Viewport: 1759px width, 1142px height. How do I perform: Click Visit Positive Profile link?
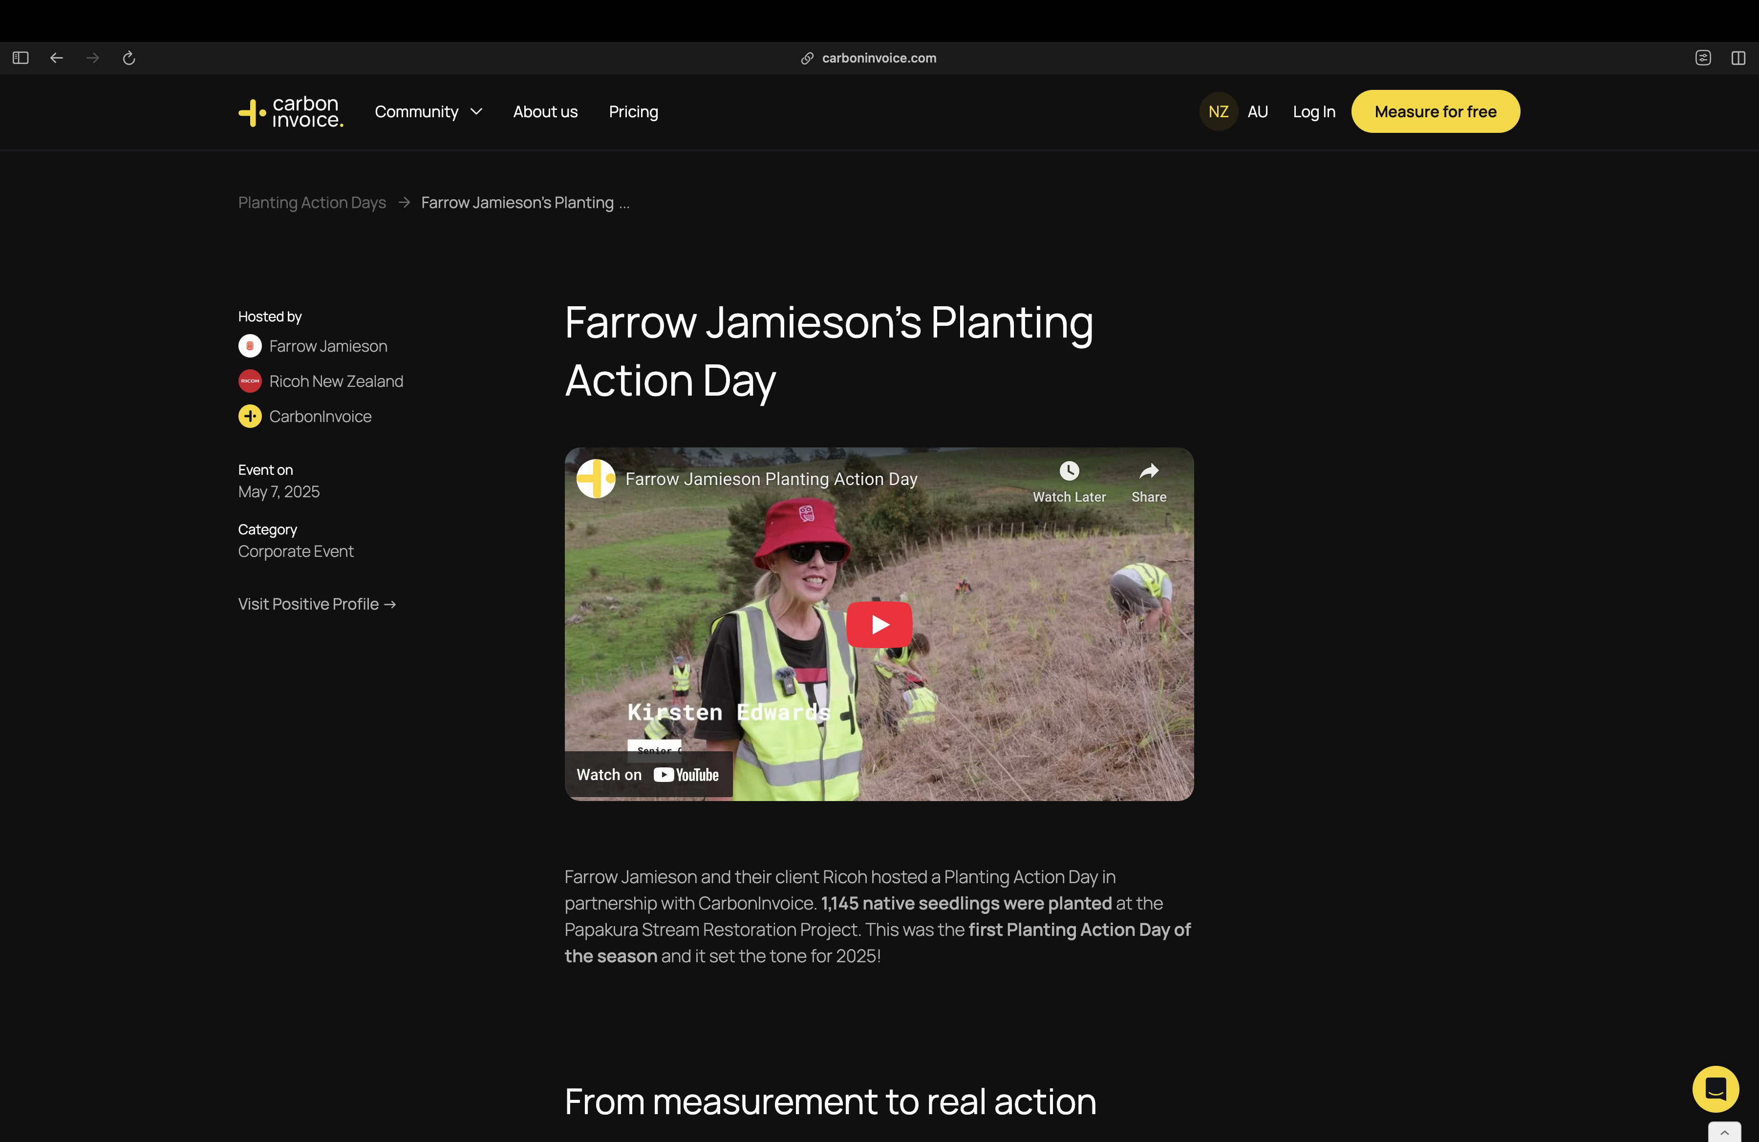[317, 604]
